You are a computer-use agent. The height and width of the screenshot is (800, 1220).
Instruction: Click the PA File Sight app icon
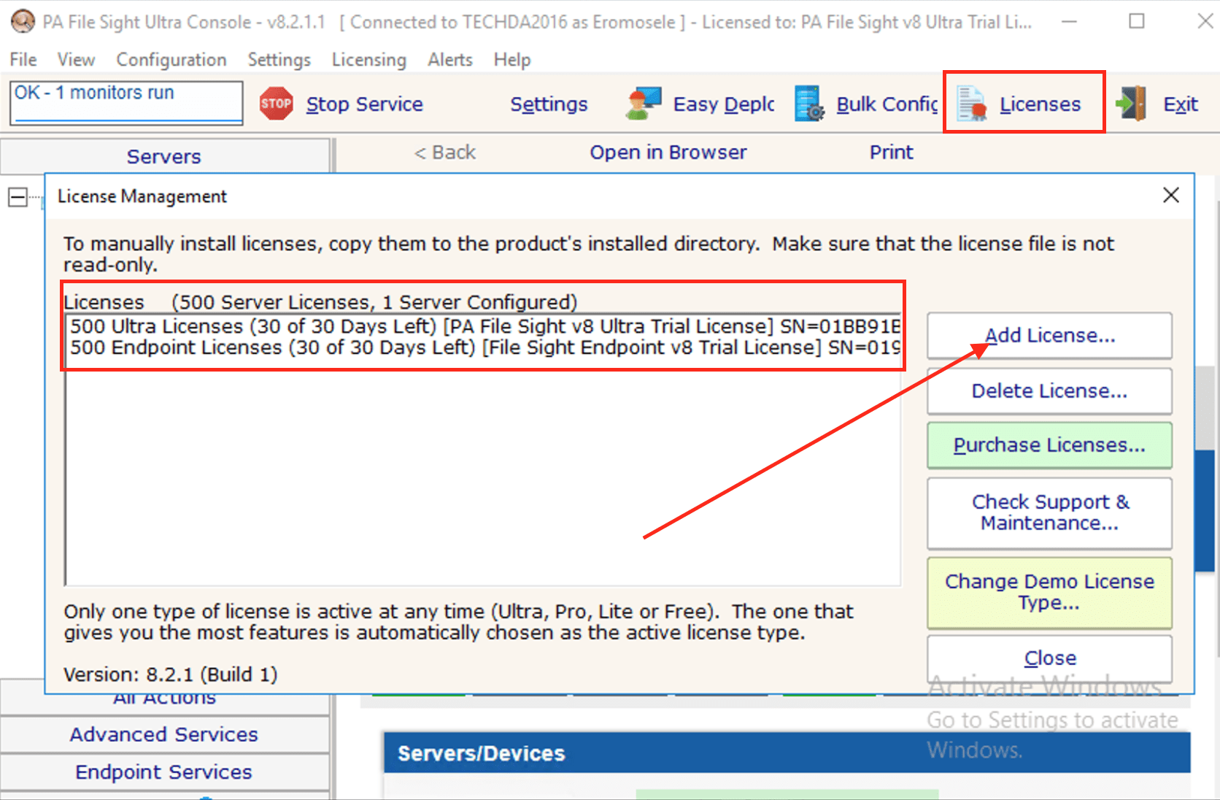pos(22,21)
